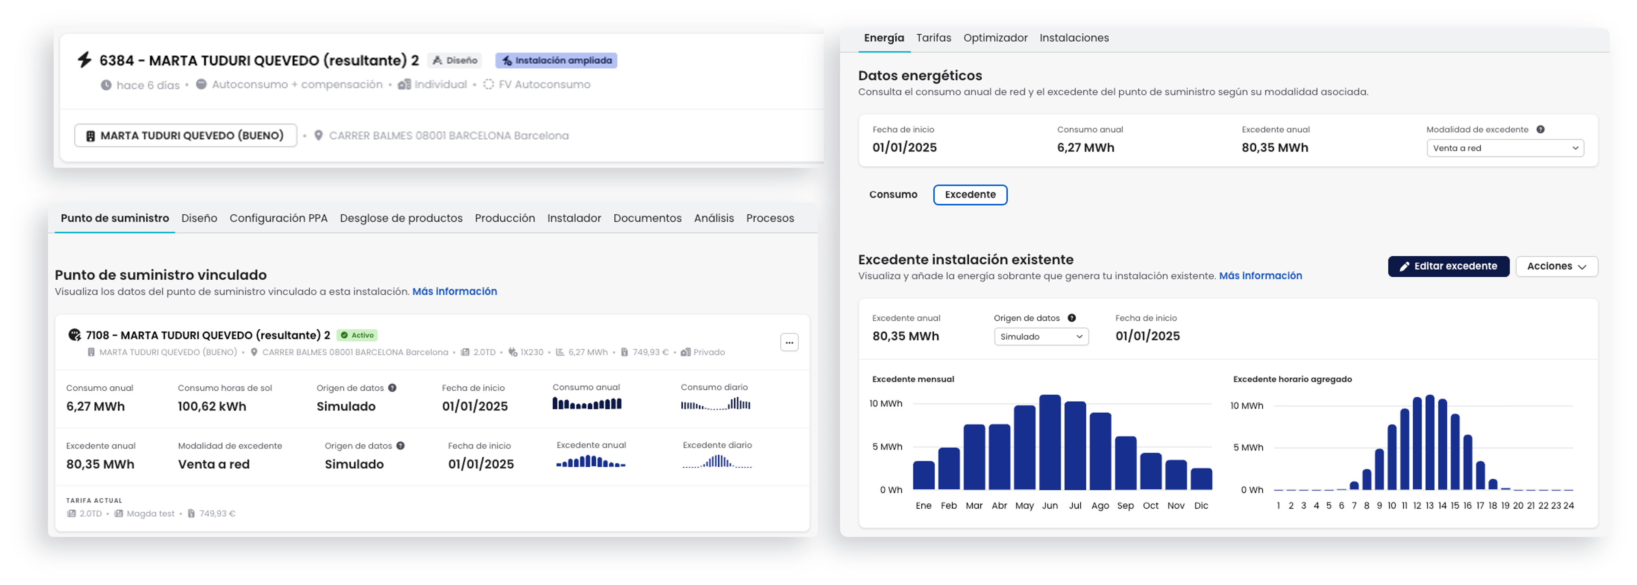Switch to the Consumo view toggle
This screenshot has height=585, width=1637.
click(893, 195)
